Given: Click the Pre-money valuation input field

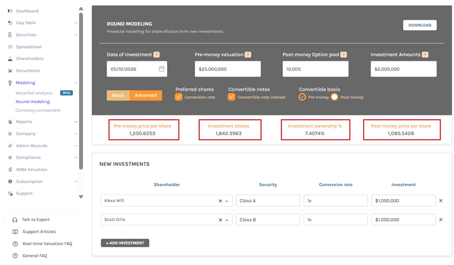Looking at the screenshot, I should coord(227,69).
